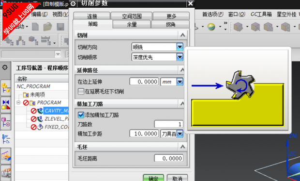Open the 刀具百 unit dropdown
300x181 pixels.
coord(180,133)
